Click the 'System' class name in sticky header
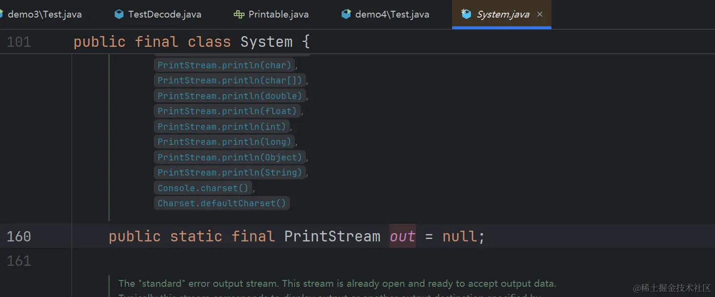The width and height of the screenshot is (715, 297). click(266, 42)
